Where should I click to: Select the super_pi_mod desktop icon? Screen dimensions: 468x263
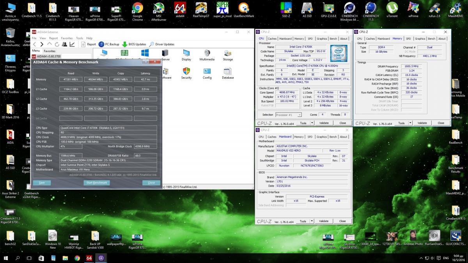[222, 10]
